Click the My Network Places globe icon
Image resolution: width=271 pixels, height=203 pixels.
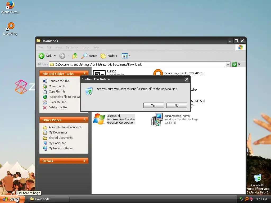(45, 149)
